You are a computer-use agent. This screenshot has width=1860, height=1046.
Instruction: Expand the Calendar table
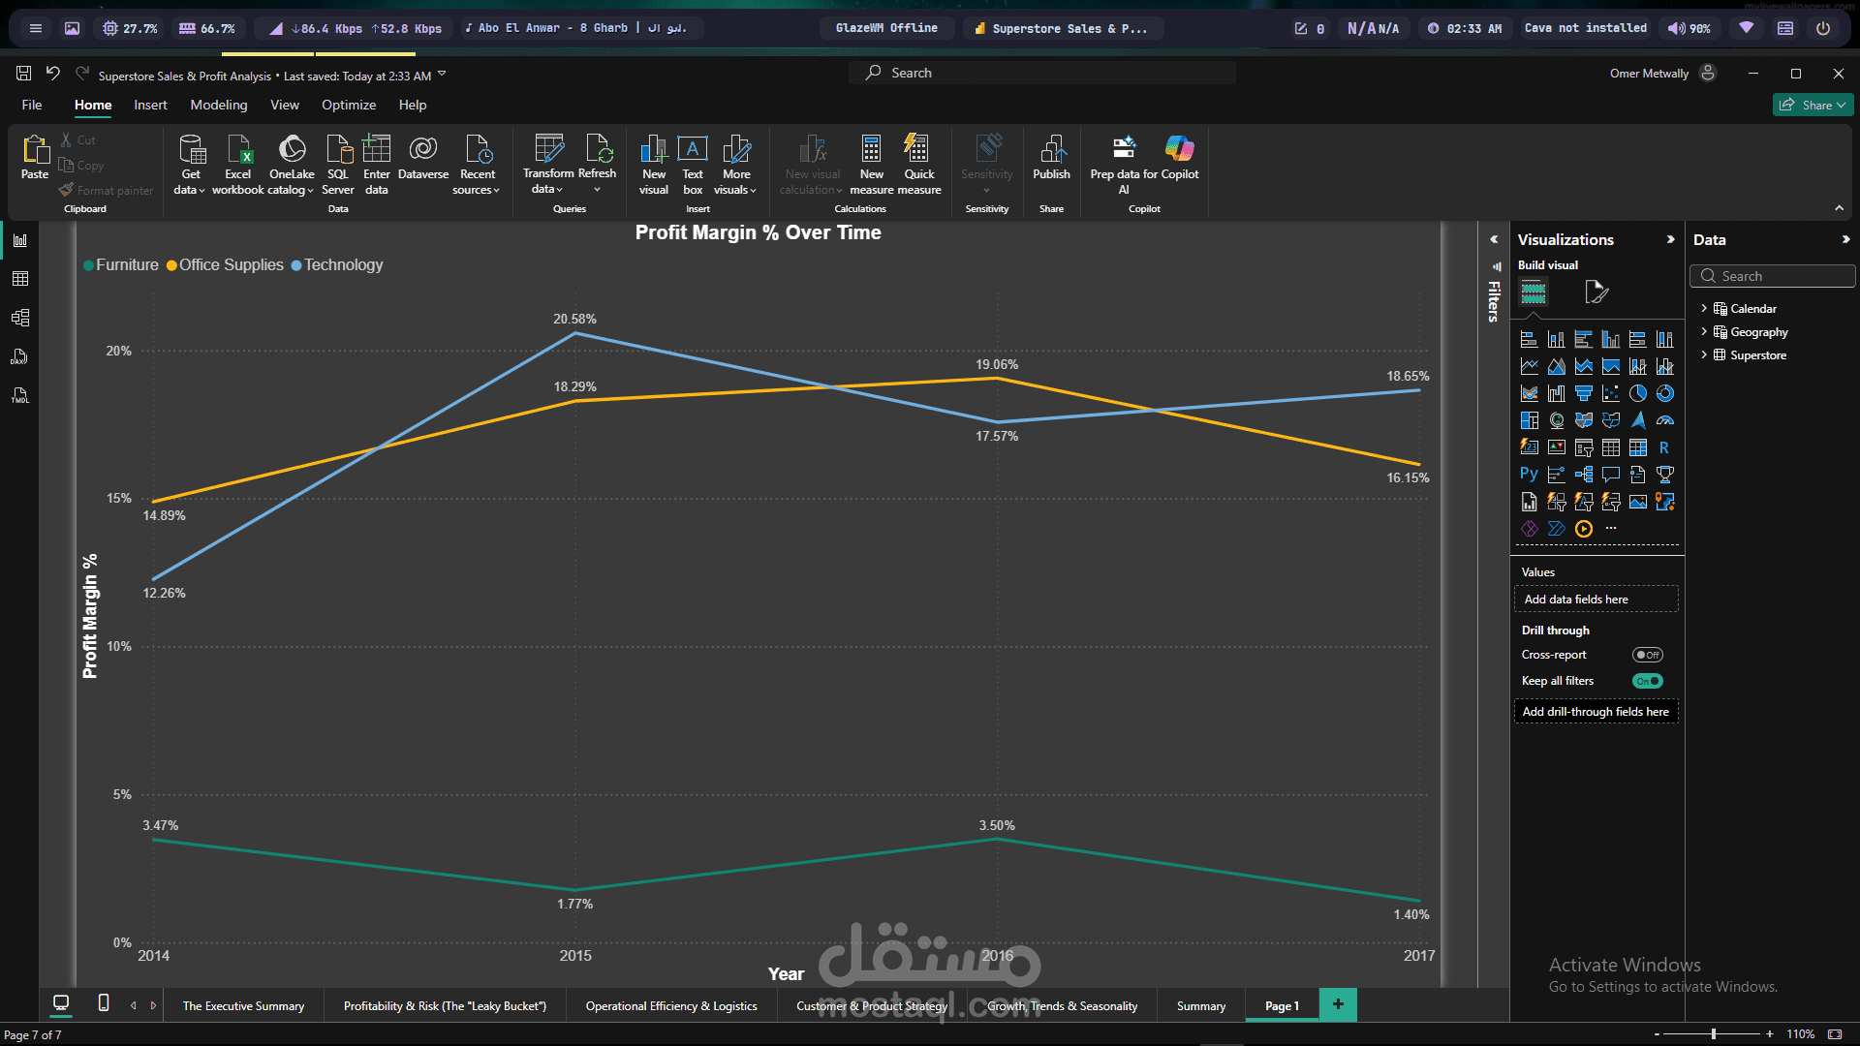[1704, 308]
